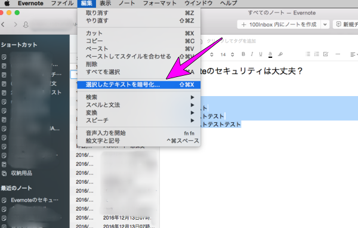Select カット in the edit menu

click(x=139, y=33)
